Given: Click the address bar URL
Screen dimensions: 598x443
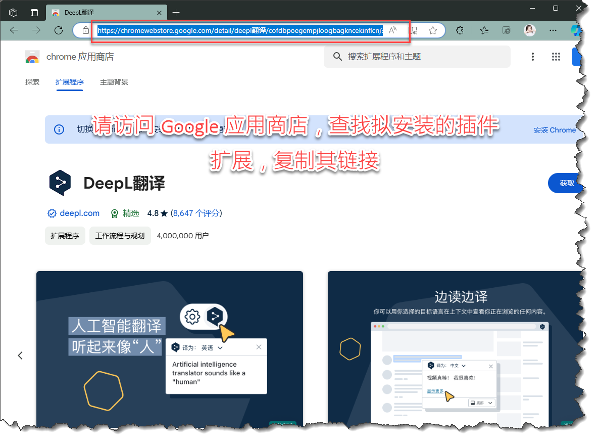Looking at the screenshot, I should pyautogui.click(x=240, y=30).
